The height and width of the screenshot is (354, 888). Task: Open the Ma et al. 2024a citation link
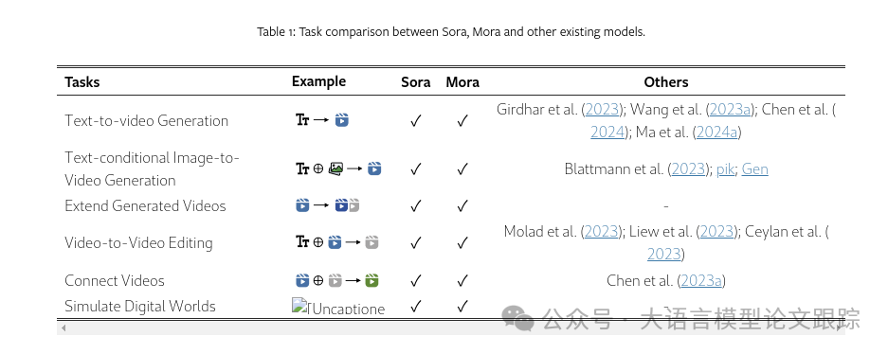coord(716,132)
